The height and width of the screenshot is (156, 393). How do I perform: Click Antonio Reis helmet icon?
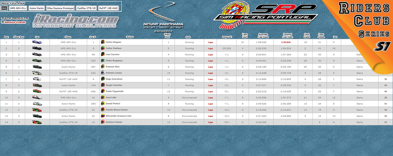coord(103,67)
